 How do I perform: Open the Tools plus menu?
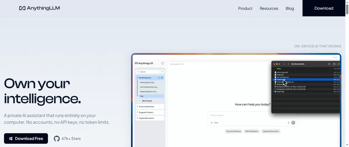click(x=212, y=123)
